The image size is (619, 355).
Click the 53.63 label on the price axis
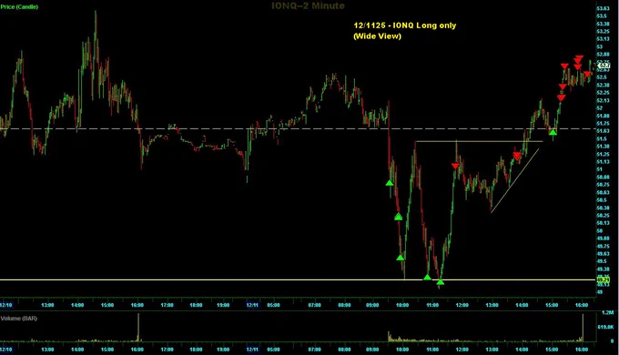tap(603, 8)
